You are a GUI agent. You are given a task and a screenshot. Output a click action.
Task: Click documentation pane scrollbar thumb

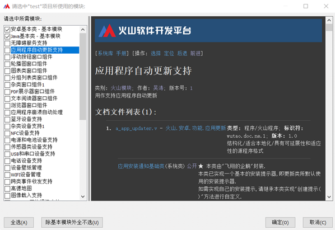point(329,27)
